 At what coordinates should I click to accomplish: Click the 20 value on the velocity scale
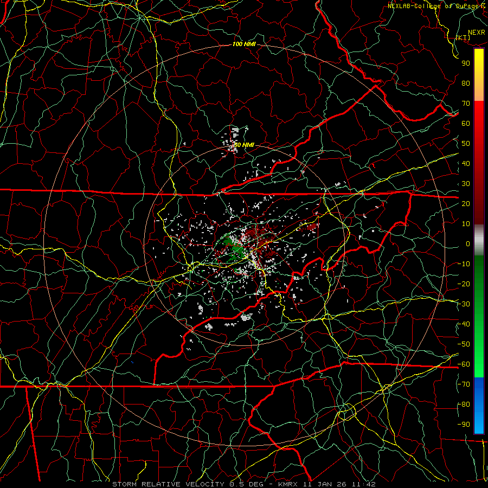point(466,204)
